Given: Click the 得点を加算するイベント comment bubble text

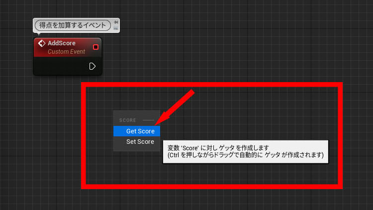Looking at the screenshot, I should 73,25.
